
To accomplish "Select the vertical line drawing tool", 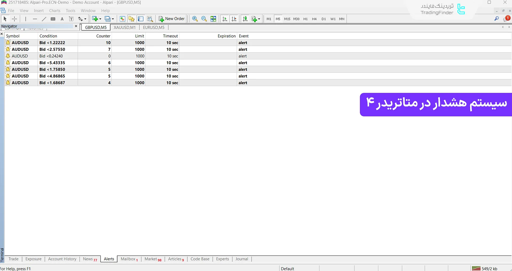I will [26, 19].
